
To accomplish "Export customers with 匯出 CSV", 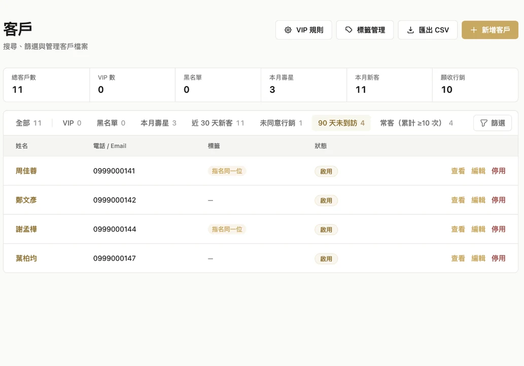I will tap(428, 30).
